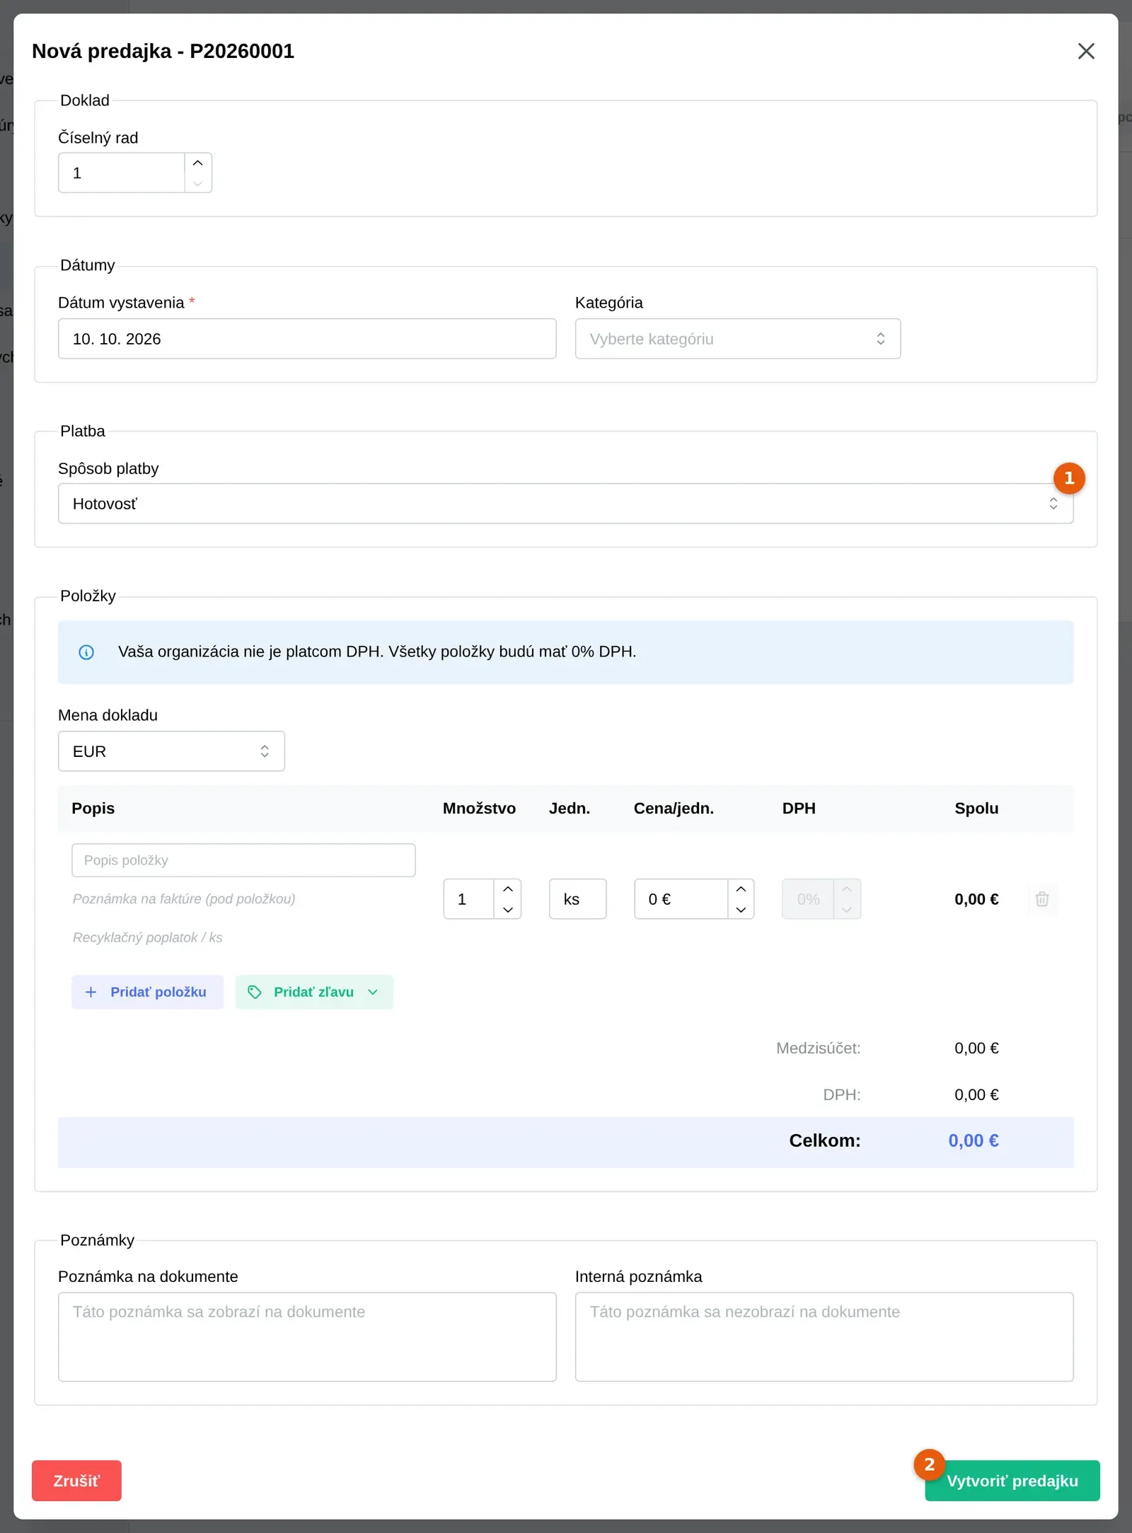
Task: Click Pridať položku button
Action: 147,992
